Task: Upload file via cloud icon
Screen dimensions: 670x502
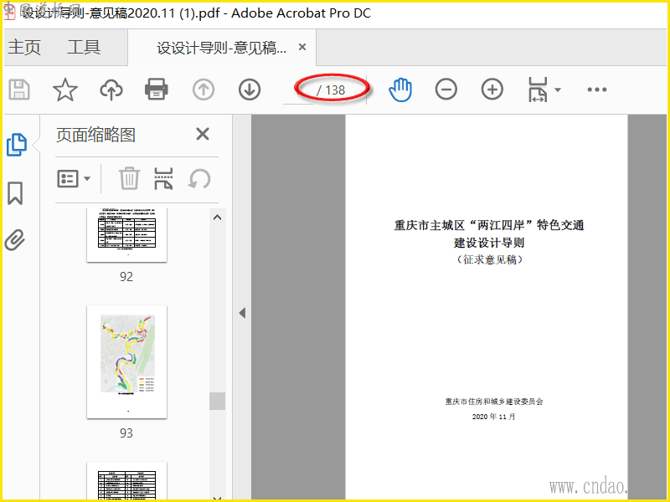Action: (111, 90)
